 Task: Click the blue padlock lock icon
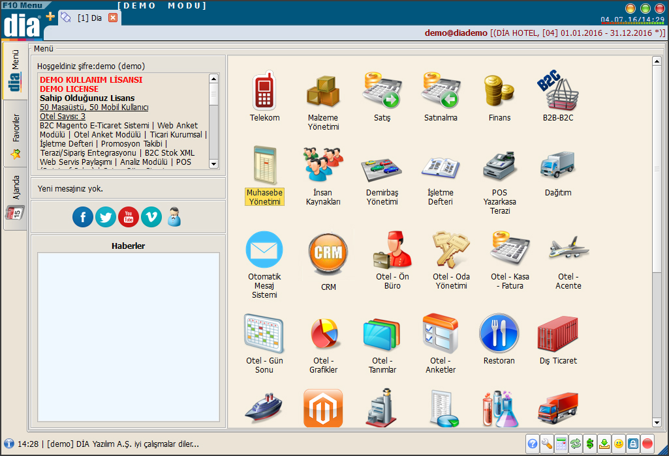(x=633, y=444)
